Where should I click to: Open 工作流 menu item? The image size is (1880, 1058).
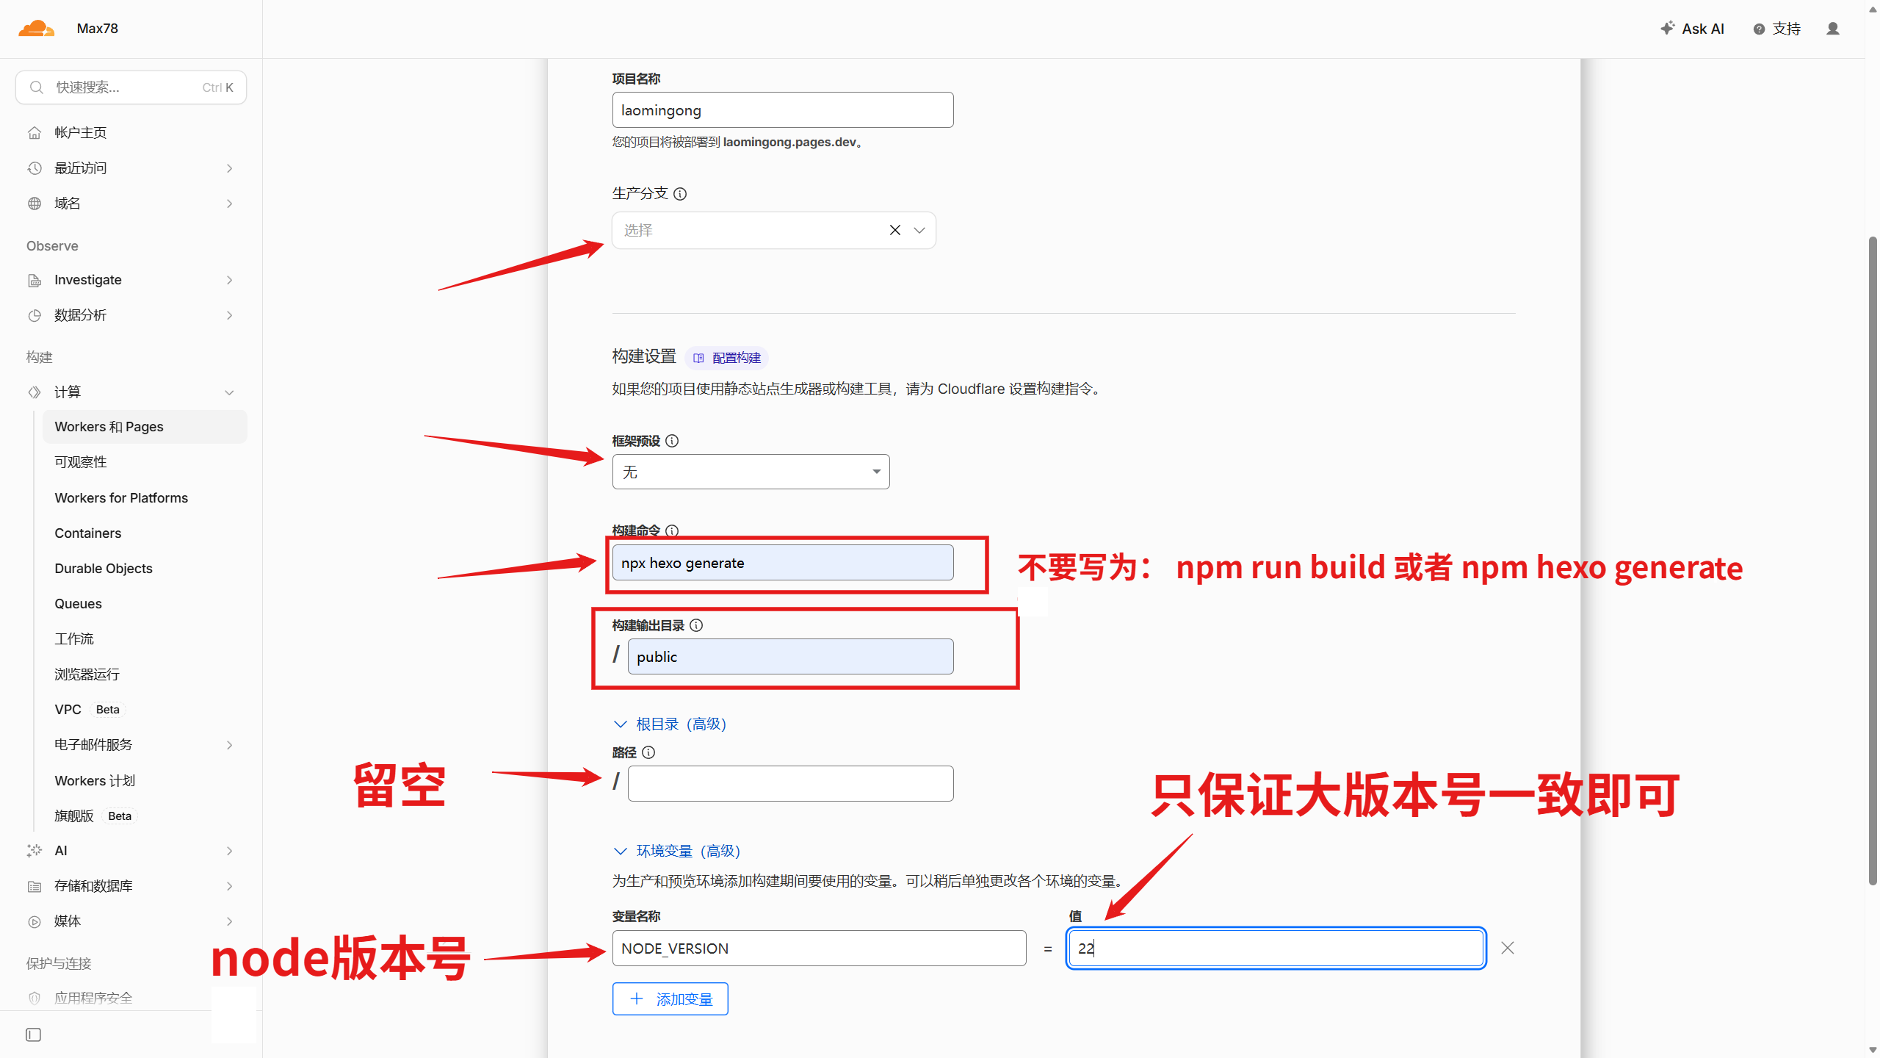(145, 639)
